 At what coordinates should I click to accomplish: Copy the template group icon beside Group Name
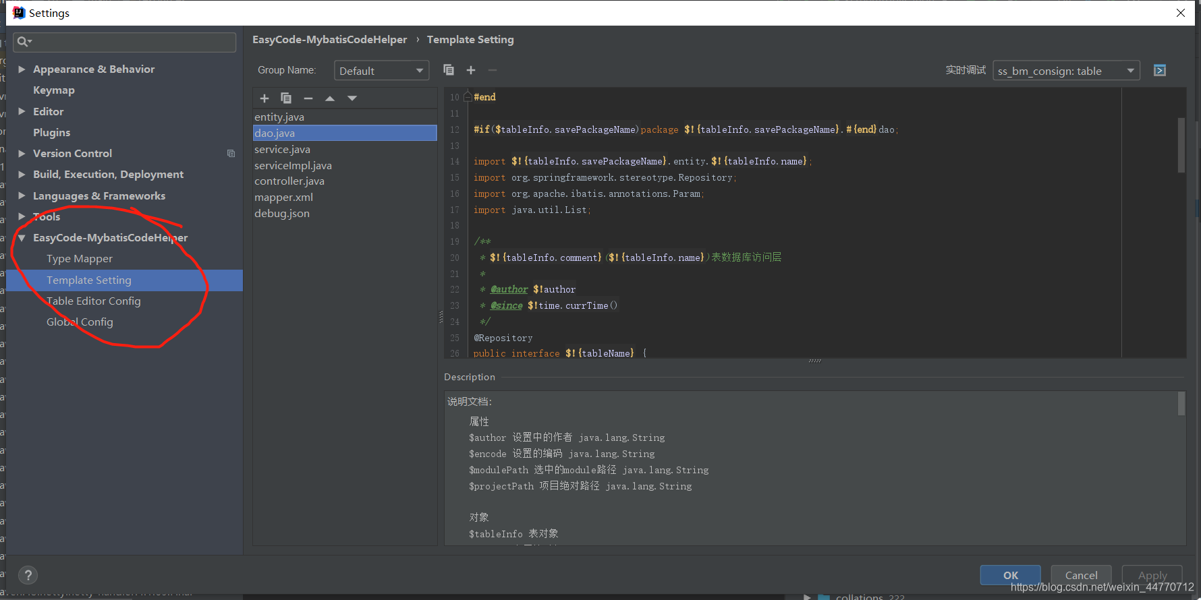coord(449,70)
